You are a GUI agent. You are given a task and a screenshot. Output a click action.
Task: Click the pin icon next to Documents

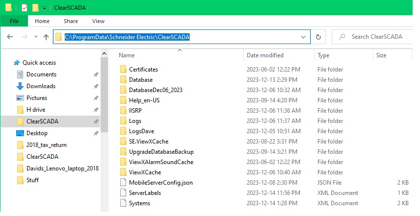point(96,74)
